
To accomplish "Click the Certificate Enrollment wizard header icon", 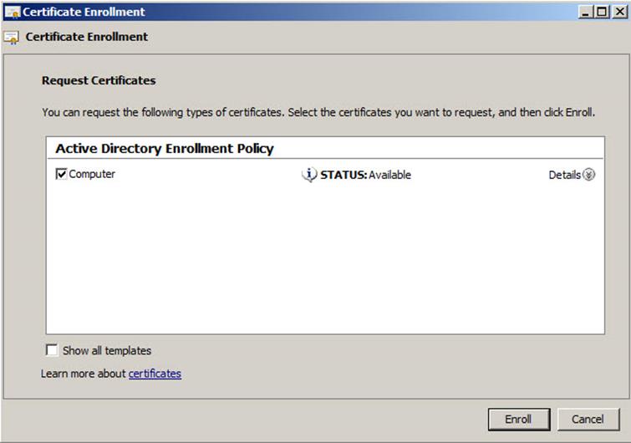I will click(12, 38).
